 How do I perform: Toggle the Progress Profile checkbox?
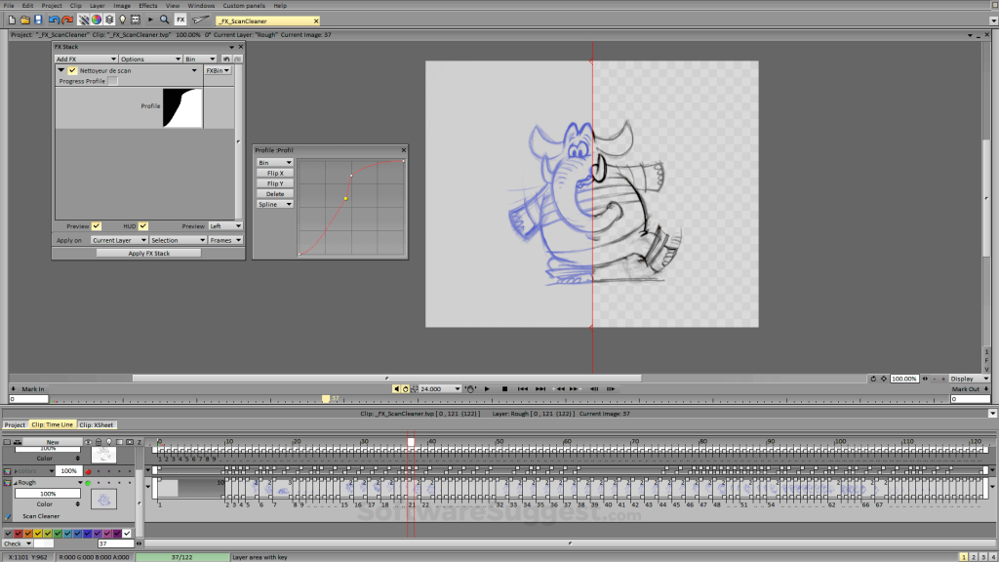[x=113, y=81]
